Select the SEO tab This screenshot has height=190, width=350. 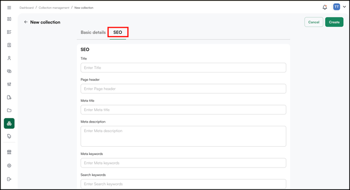(x=118, y=32)
